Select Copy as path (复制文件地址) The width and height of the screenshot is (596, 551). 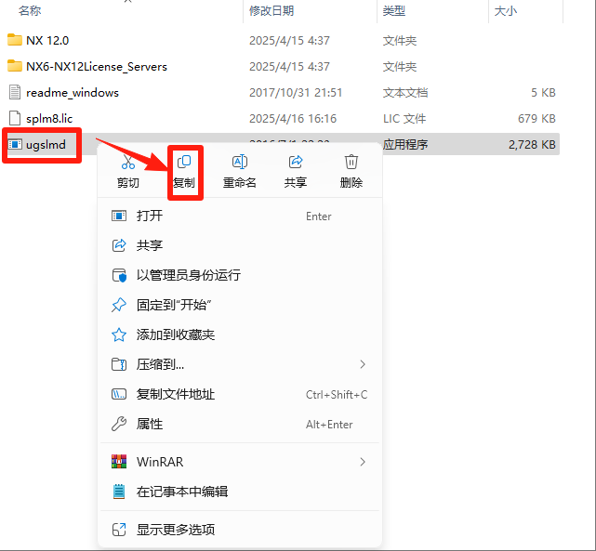175,394
